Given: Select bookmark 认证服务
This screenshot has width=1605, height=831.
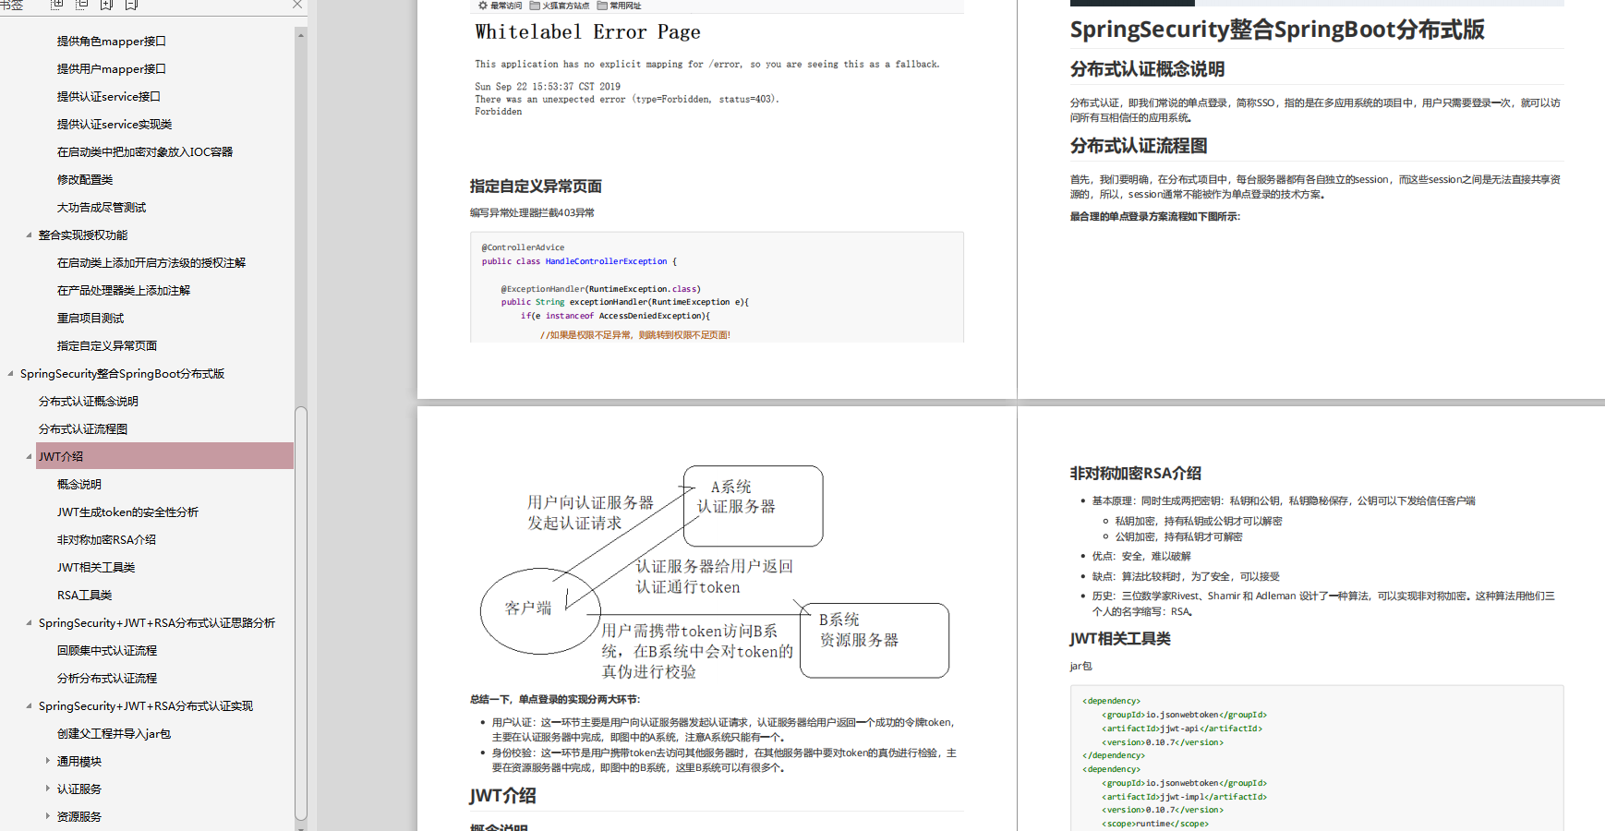Looking at the screenshot, I should (79, 789).
